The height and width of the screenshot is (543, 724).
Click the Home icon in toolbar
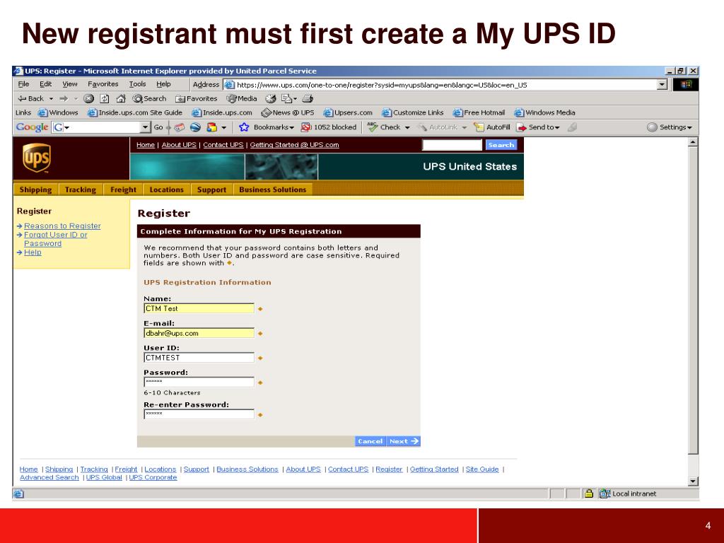pos(121,98)
